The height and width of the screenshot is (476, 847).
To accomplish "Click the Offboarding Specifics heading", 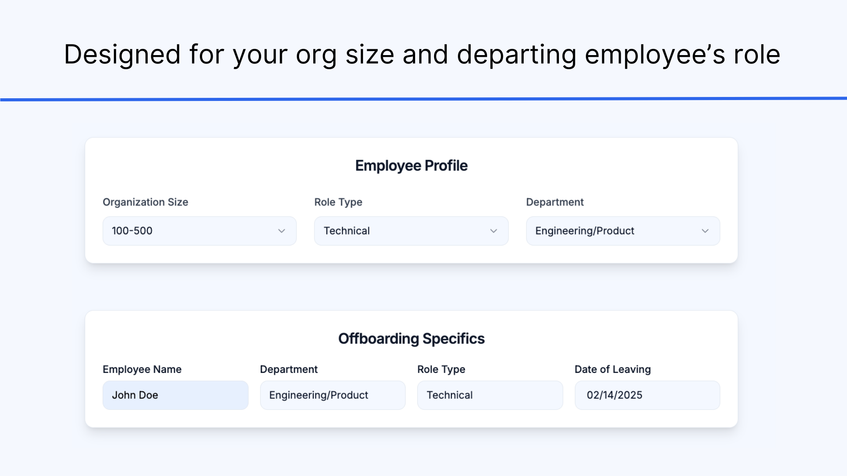I will click(411, 338).
